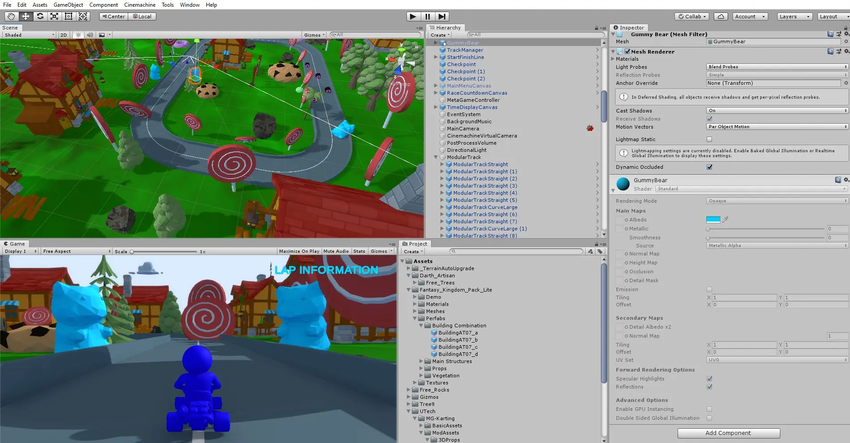Pick Albedo color with the eyedropper
This screenshot has height=443, width=850.
[725, 219]
